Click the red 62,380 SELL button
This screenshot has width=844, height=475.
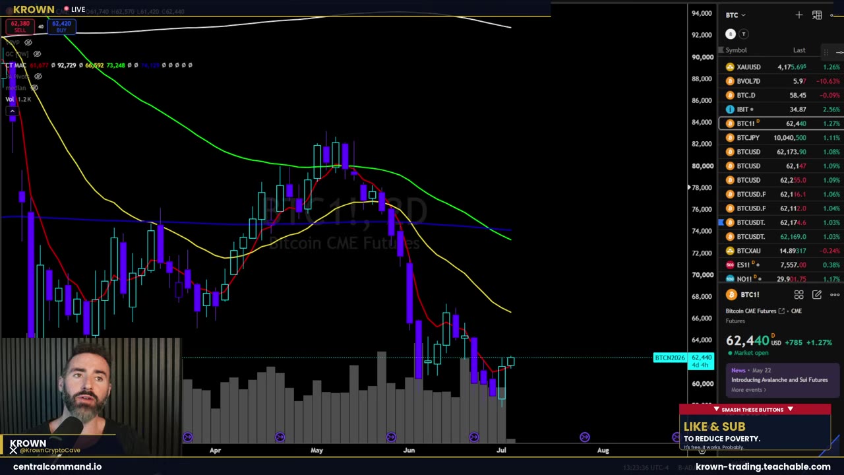20,26
